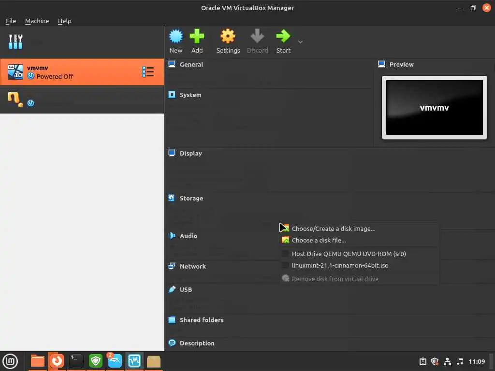The height and width of the screenshot is (371, 495).
Task: Select the vmvmv virtual machine entry
Action: pyautogui.click(x=82, y=72)
